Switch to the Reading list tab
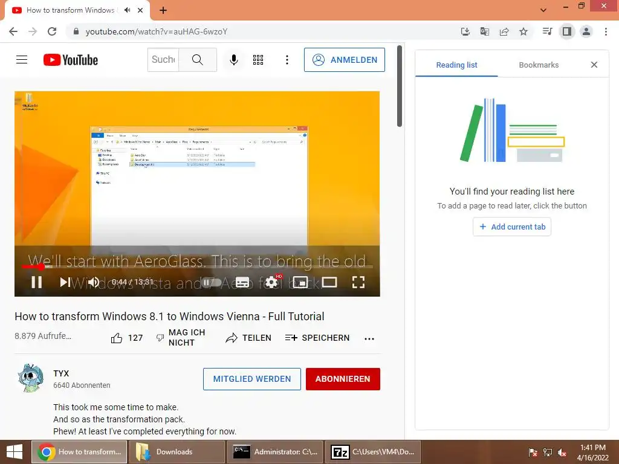The image size is (619, 464). 456,65
